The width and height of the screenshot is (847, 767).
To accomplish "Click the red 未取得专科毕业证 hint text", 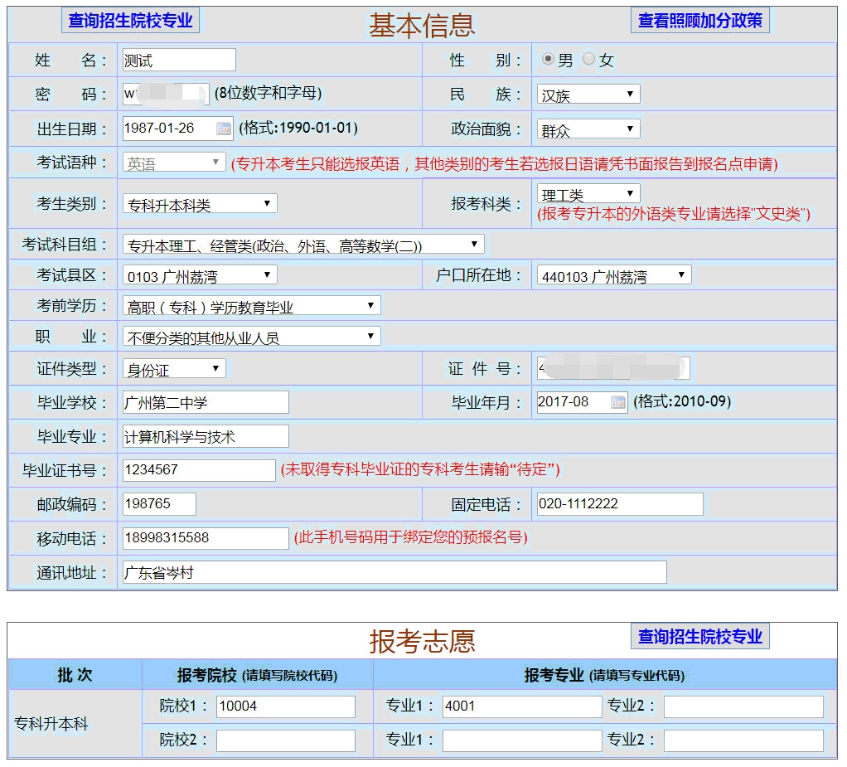I will tap(420, 469).
